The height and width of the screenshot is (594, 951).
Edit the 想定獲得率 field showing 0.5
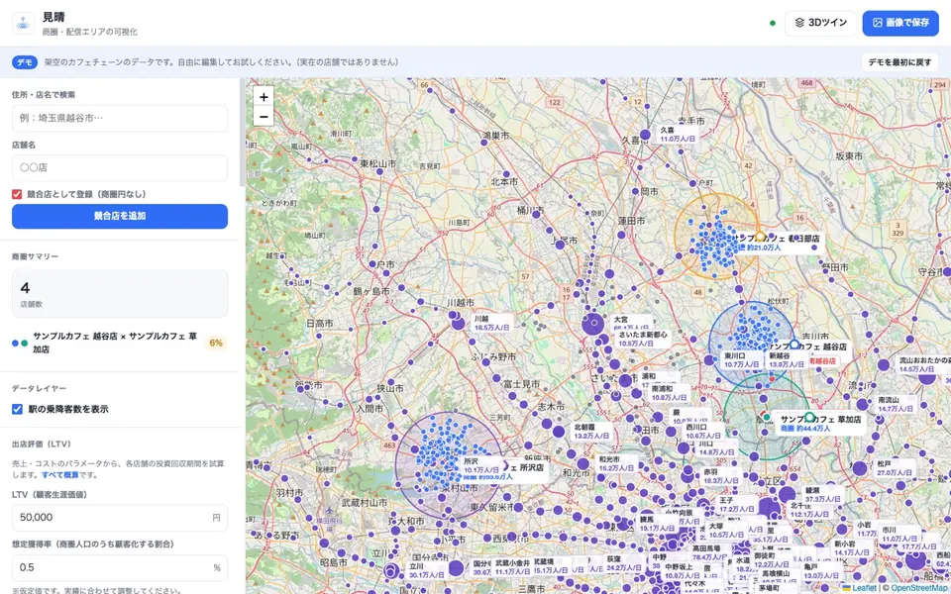point(120,568)
